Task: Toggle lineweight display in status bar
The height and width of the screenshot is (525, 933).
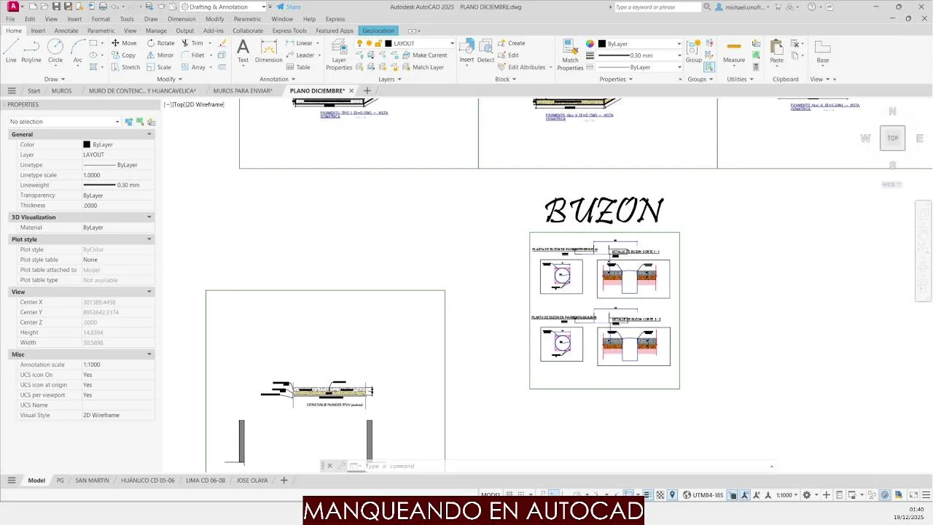Action: (x=647, y=495)
